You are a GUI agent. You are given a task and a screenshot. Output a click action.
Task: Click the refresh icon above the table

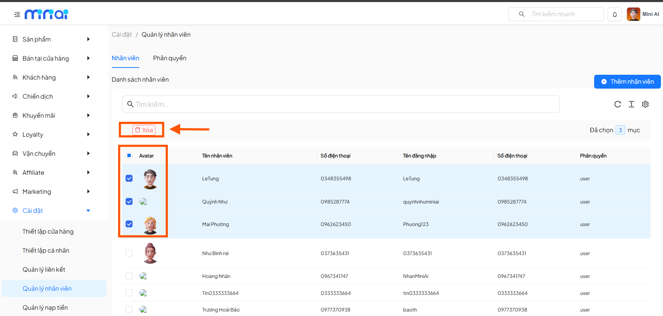pos(617,104)
